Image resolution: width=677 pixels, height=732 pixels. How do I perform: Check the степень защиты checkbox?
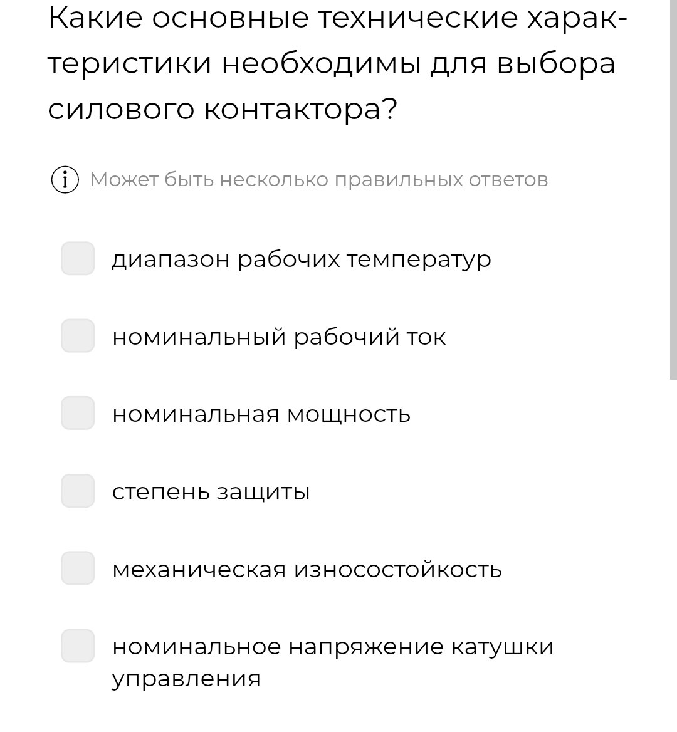(x=78, y=491)
